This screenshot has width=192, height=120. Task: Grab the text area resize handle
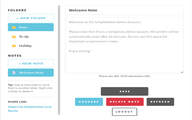tap(182, 72)
